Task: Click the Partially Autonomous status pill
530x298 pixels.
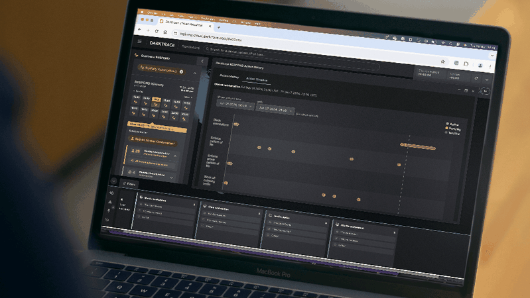Action: [x=162, y=69]
